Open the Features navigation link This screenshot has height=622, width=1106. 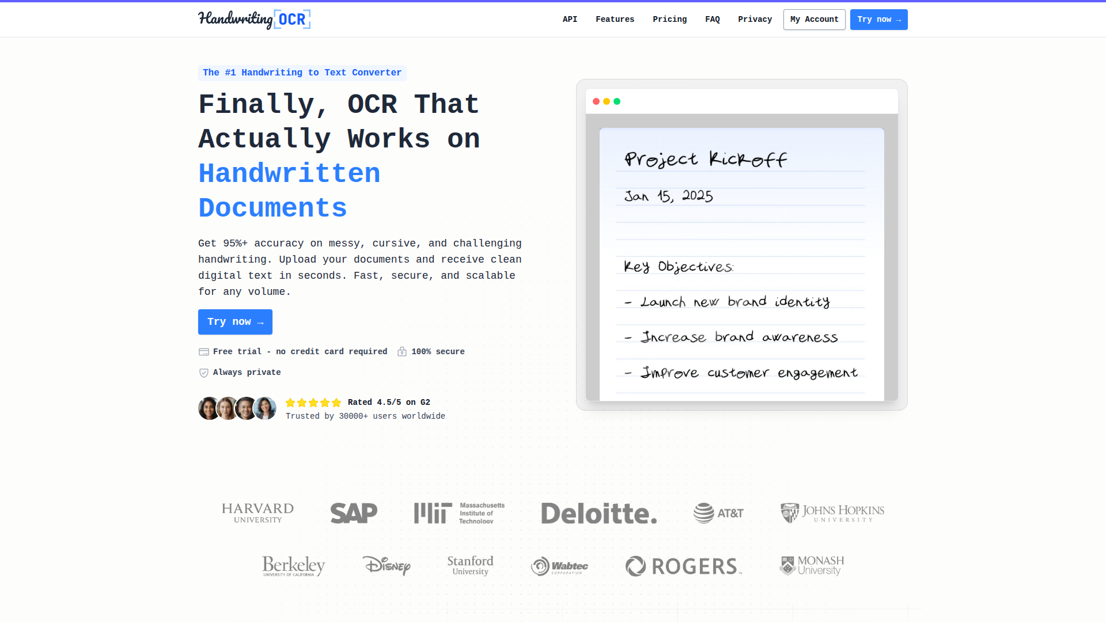[615, 20]
